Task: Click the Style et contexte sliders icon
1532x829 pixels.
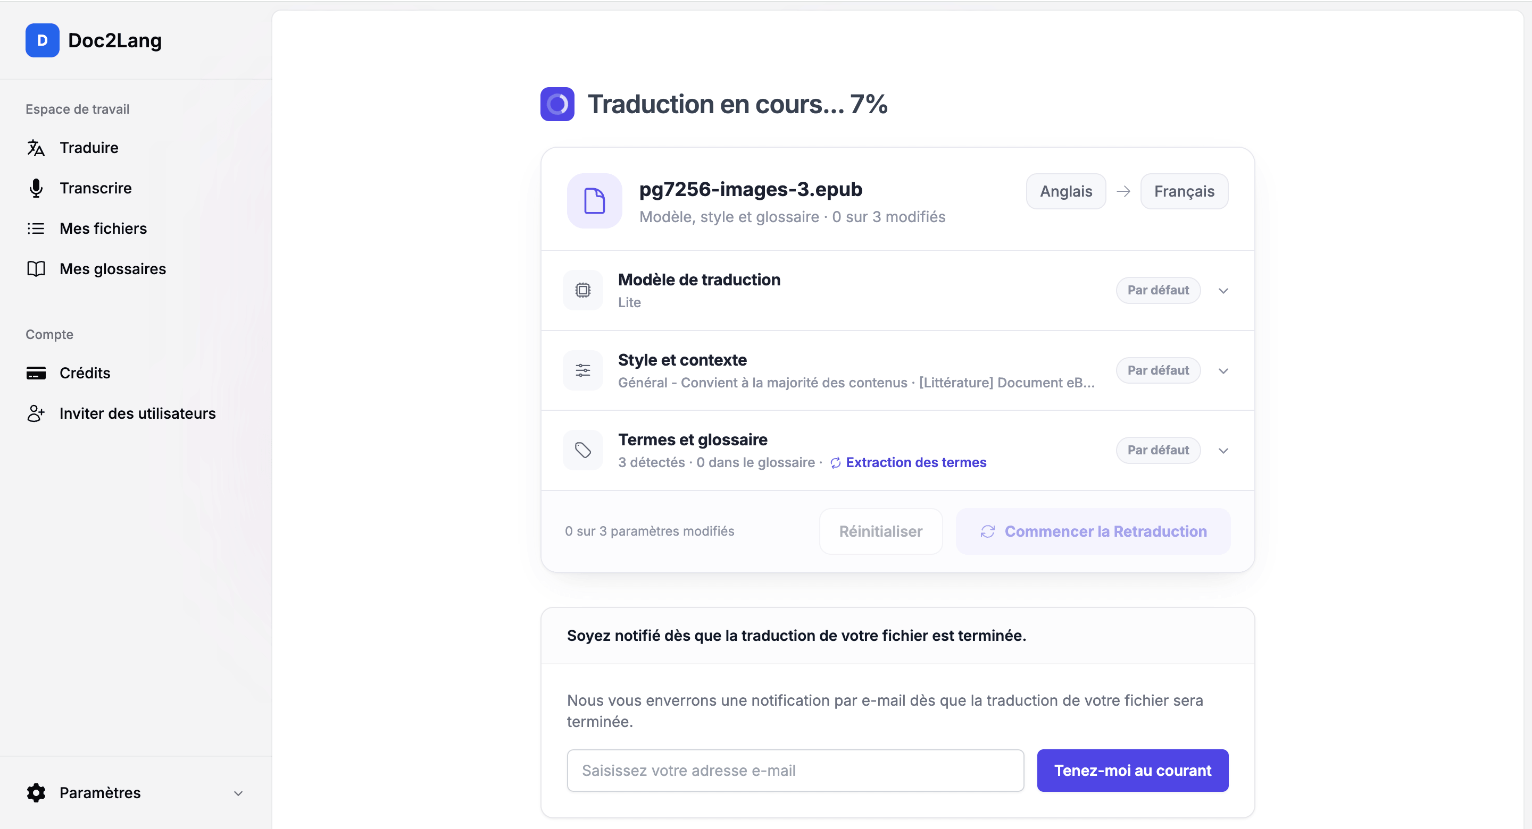Action: [583, 370]
